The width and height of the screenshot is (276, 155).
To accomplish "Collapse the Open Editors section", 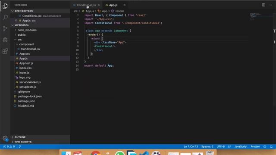I will (24, 11).
